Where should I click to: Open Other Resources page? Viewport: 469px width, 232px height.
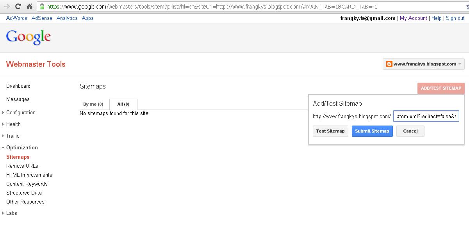tap(25, 202)
